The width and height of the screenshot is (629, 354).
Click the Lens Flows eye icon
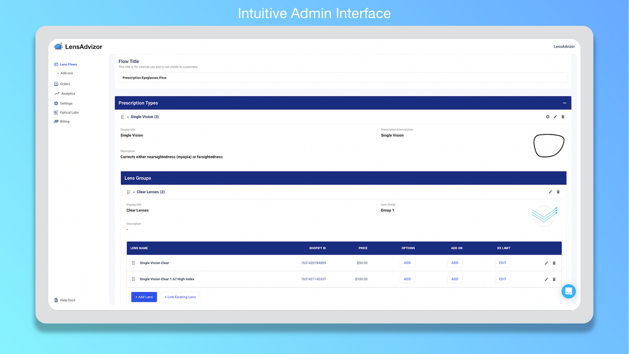pos(56,64)
